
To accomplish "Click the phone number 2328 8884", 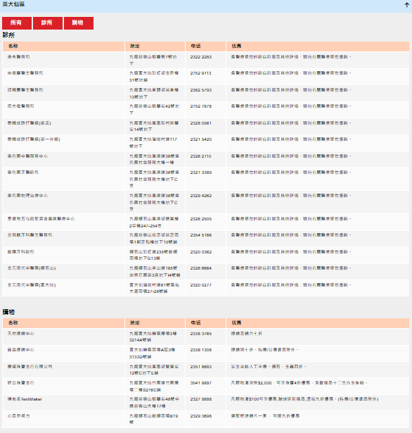I will click(201, 268).
